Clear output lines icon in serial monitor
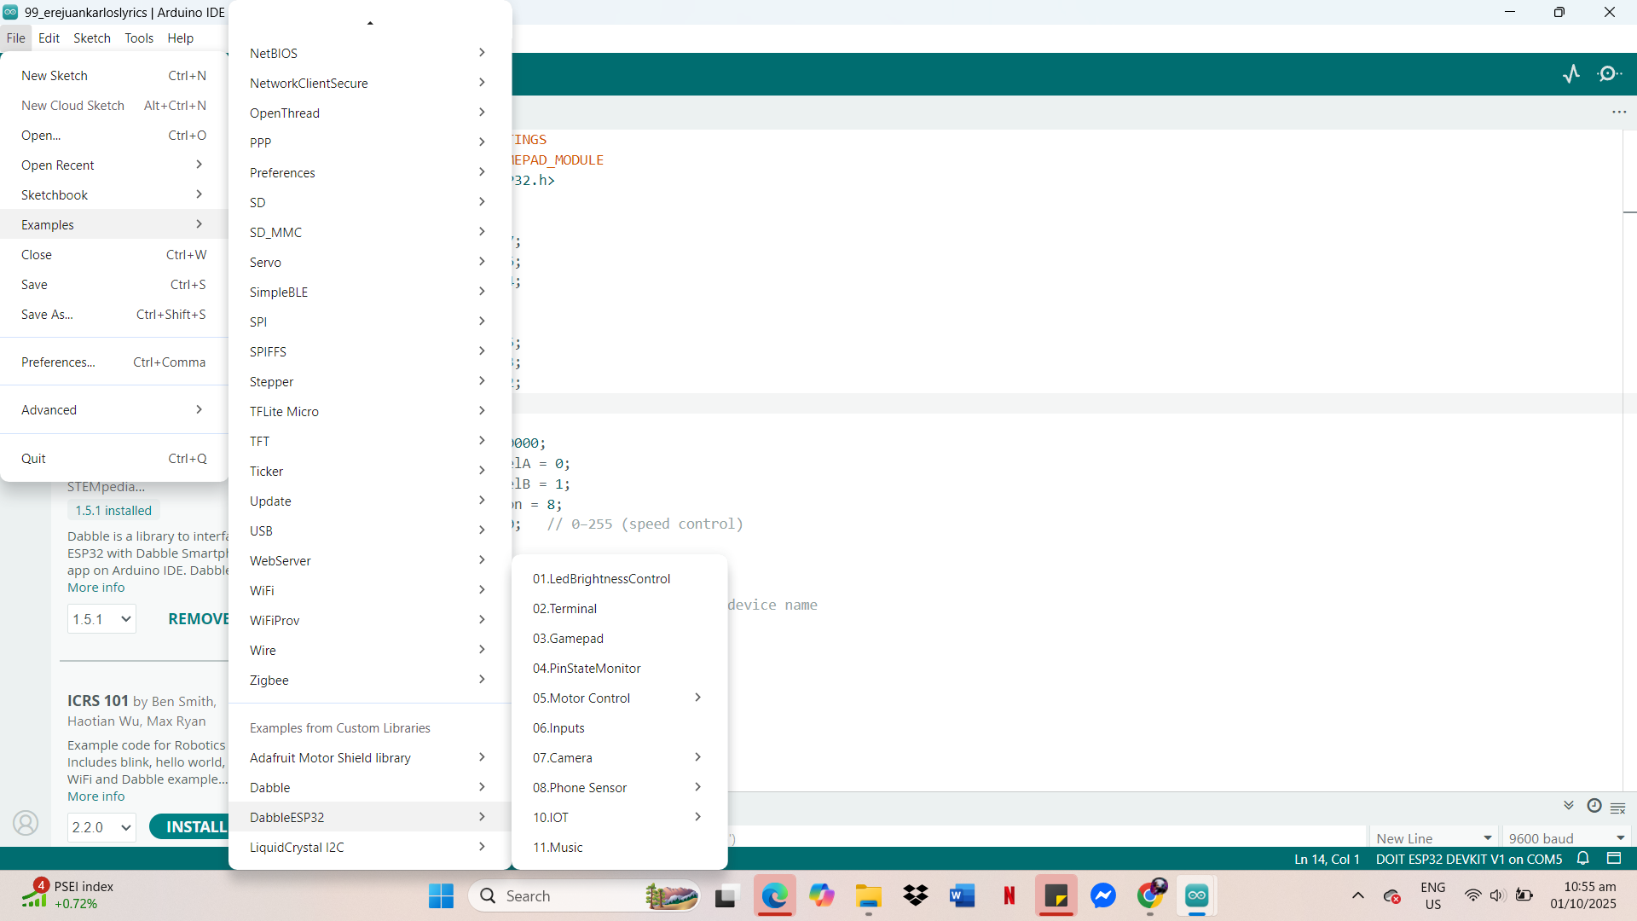The height and width of the screenshot is (921, 1637). (1618, 808)
